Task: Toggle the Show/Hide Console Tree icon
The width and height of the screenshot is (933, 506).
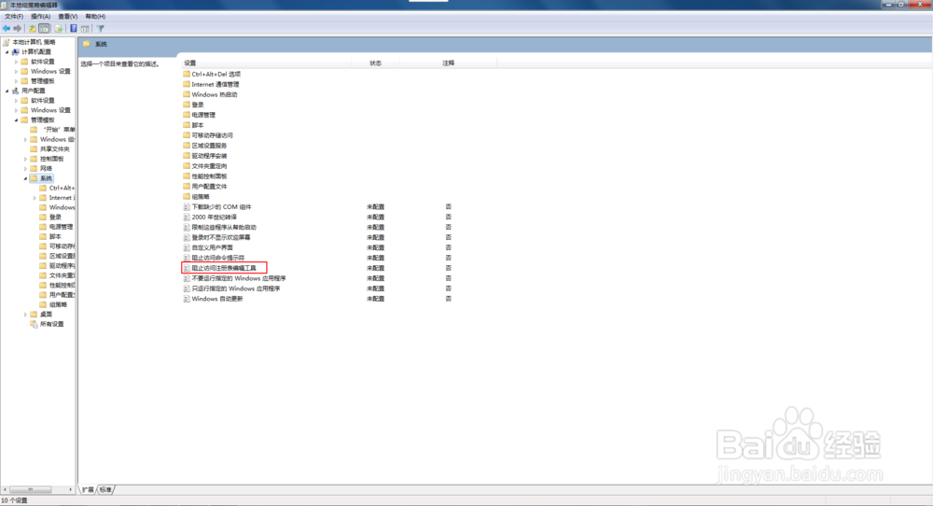Action: pyautogui.click(x=44, y=28)
